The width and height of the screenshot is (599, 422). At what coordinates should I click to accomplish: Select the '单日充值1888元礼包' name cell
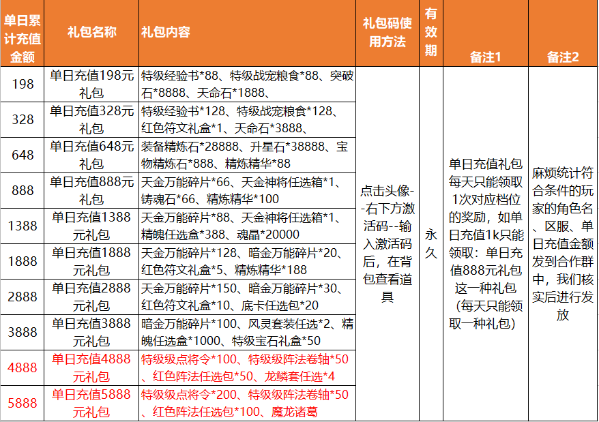91,262
